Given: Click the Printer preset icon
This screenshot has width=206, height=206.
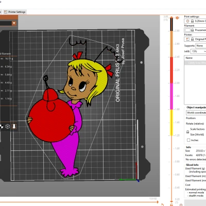Looking at the screenshot, I should pyautogui.click(x=187, y=39).
